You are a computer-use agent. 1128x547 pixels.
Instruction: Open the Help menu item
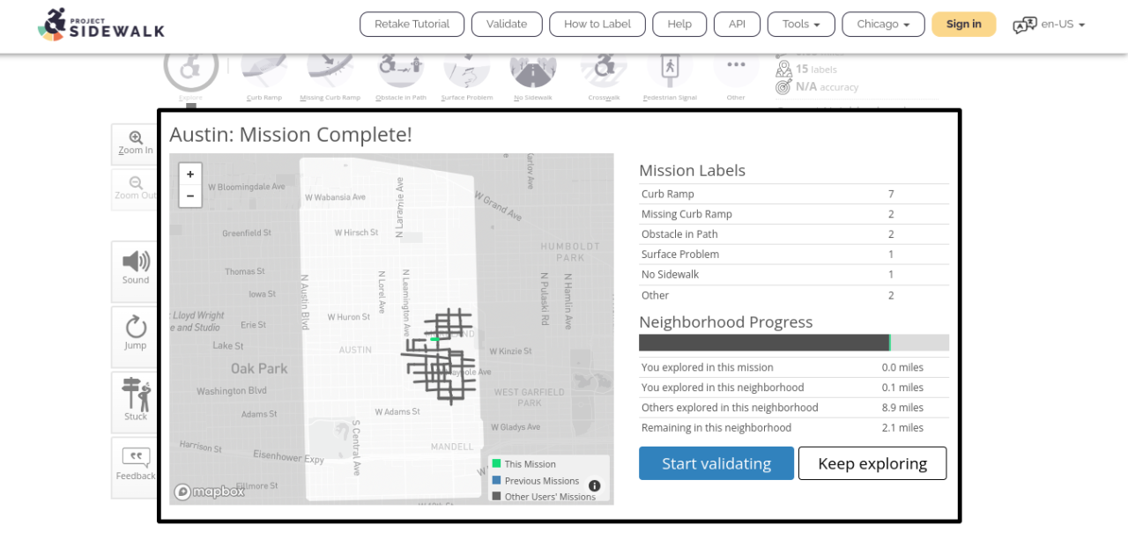pos(679,24)
